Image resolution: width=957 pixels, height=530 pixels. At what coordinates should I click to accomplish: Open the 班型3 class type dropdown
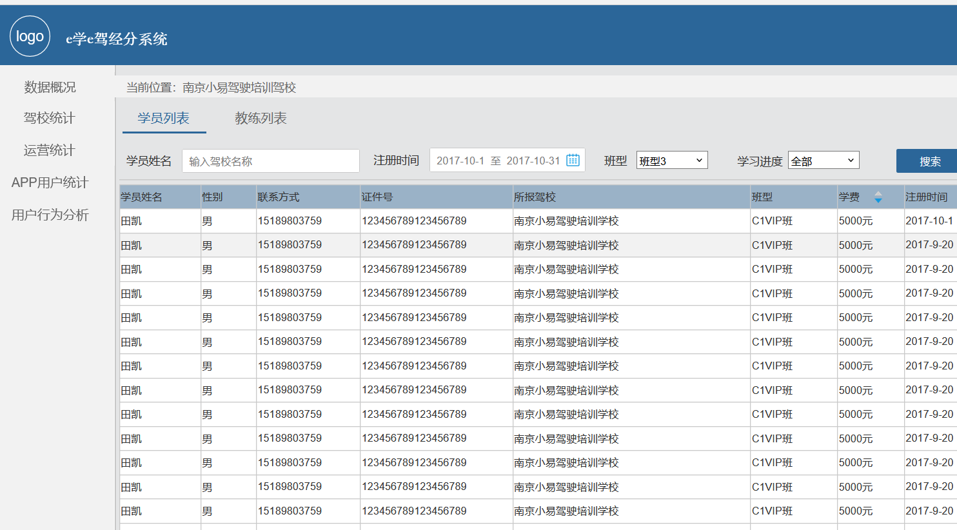pyautogui.click(x=672, y=160)
